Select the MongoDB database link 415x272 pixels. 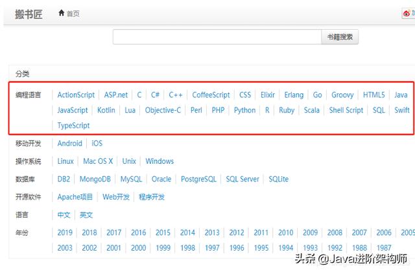(95, 179)
